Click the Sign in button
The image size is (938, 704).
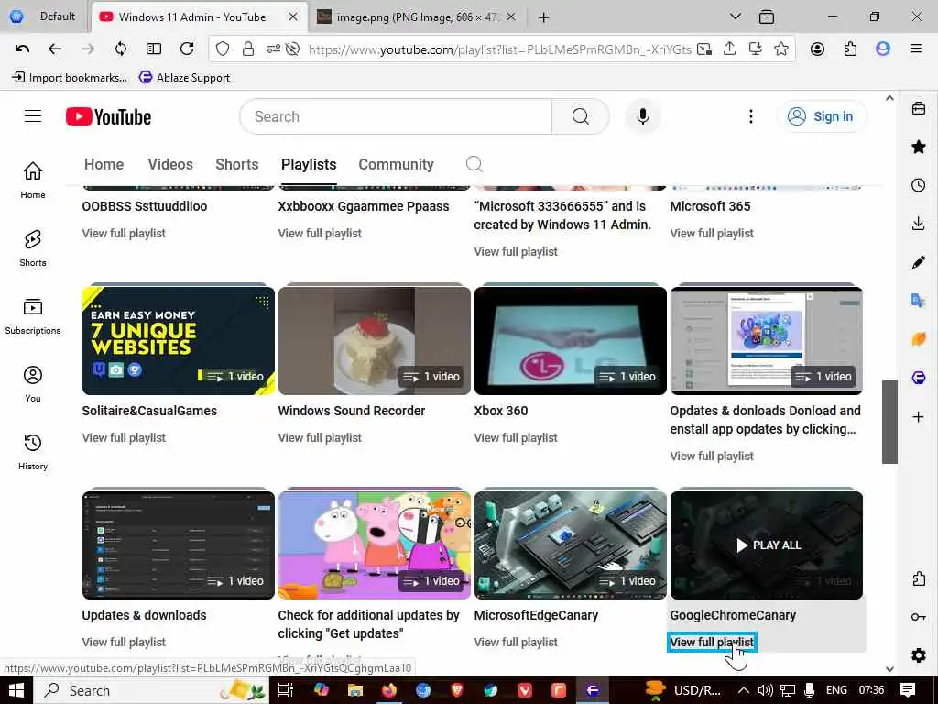(821, 116)
